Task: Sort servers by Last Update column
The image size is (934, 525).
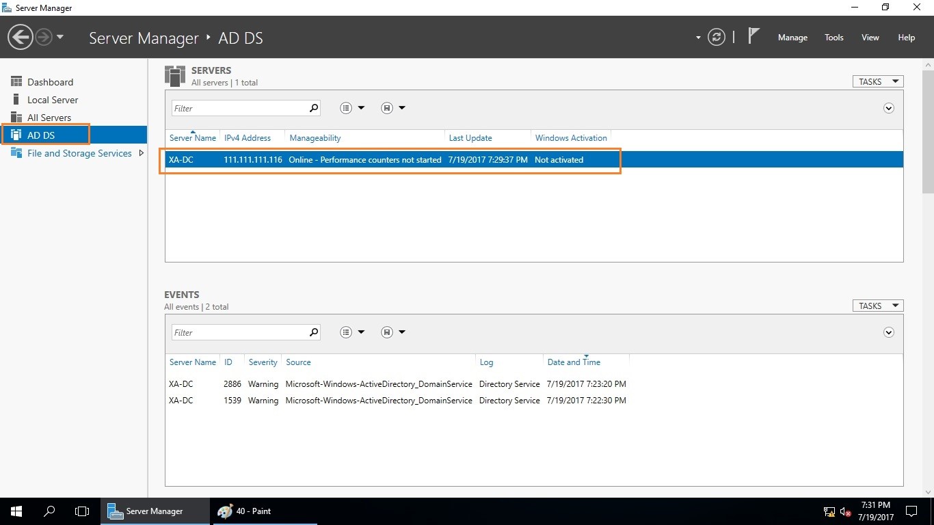Action: pos(470,138)
